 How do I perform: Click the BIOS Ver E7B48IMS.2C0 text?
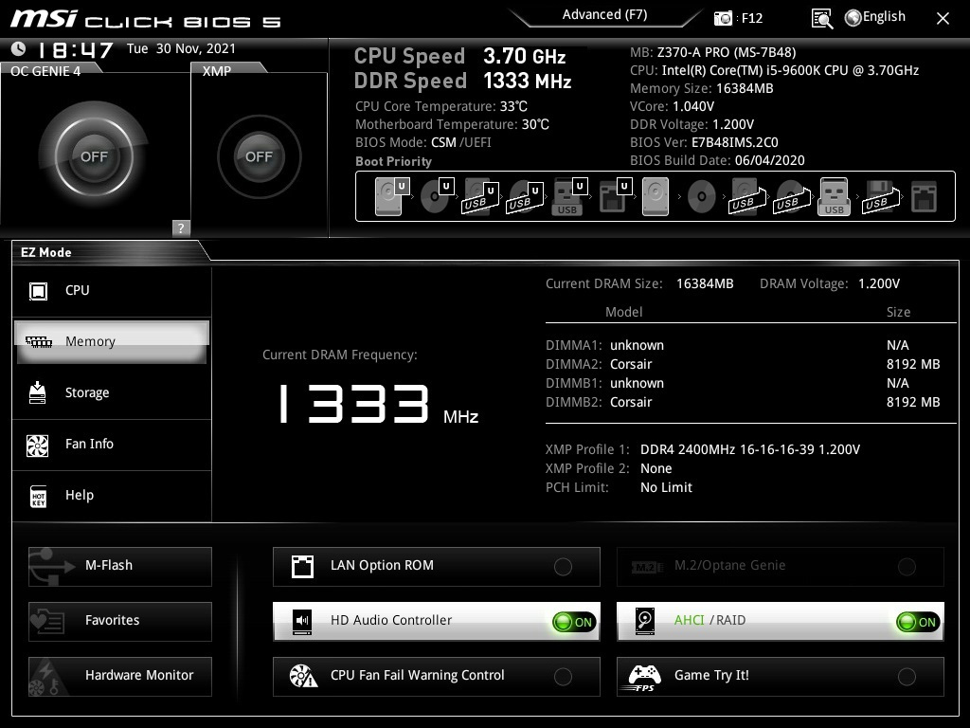[x=704, y=142]
